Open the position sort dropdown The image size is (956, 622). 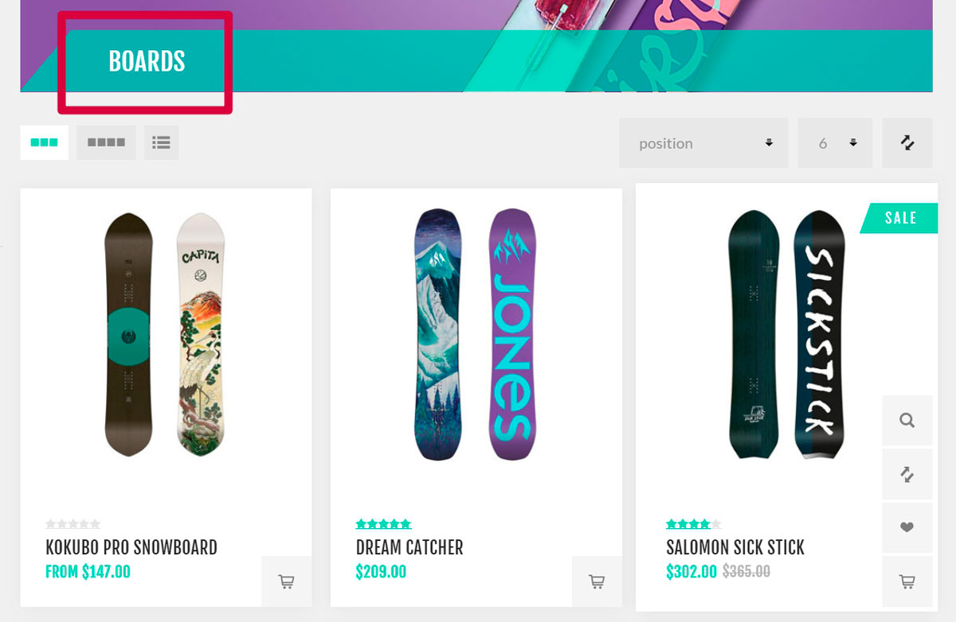click(703, 143)
